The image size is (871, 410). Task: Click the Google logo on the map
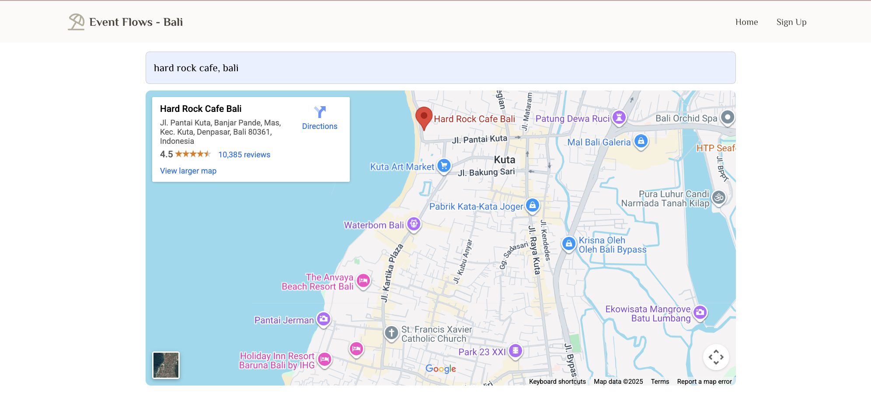point(441,369)
